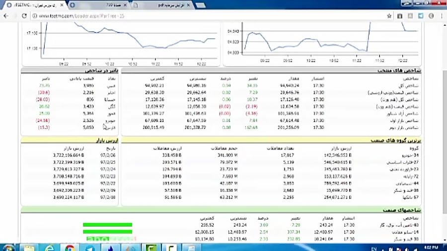The height and width of the screenshot is (251, 447).
Task: Click the left index line chart
Action: [120, 44]
